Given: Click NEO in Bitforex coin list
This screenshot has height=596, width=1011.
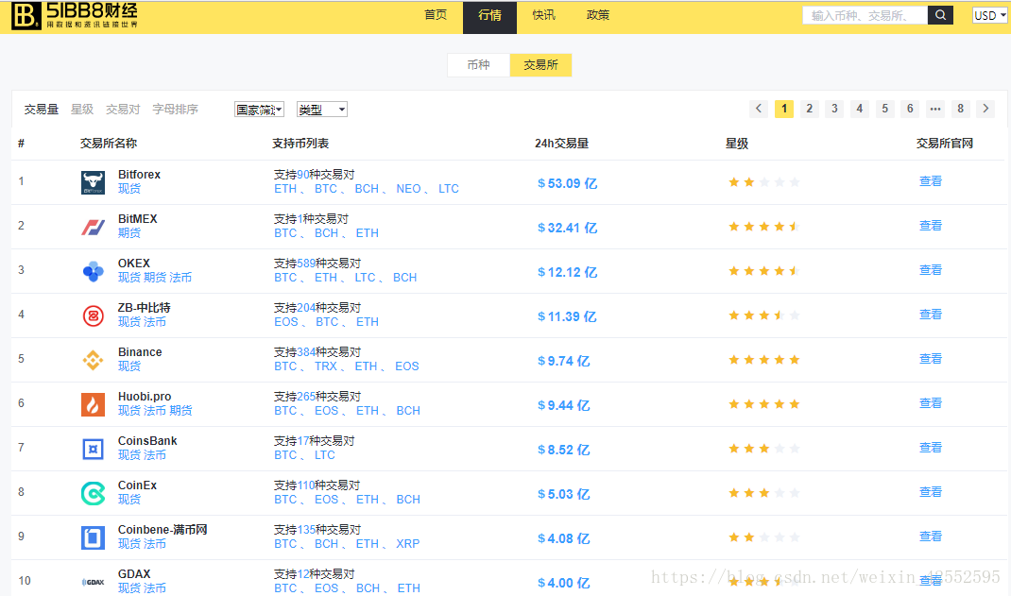Looking at the screenshot, I should coord(408,189).
